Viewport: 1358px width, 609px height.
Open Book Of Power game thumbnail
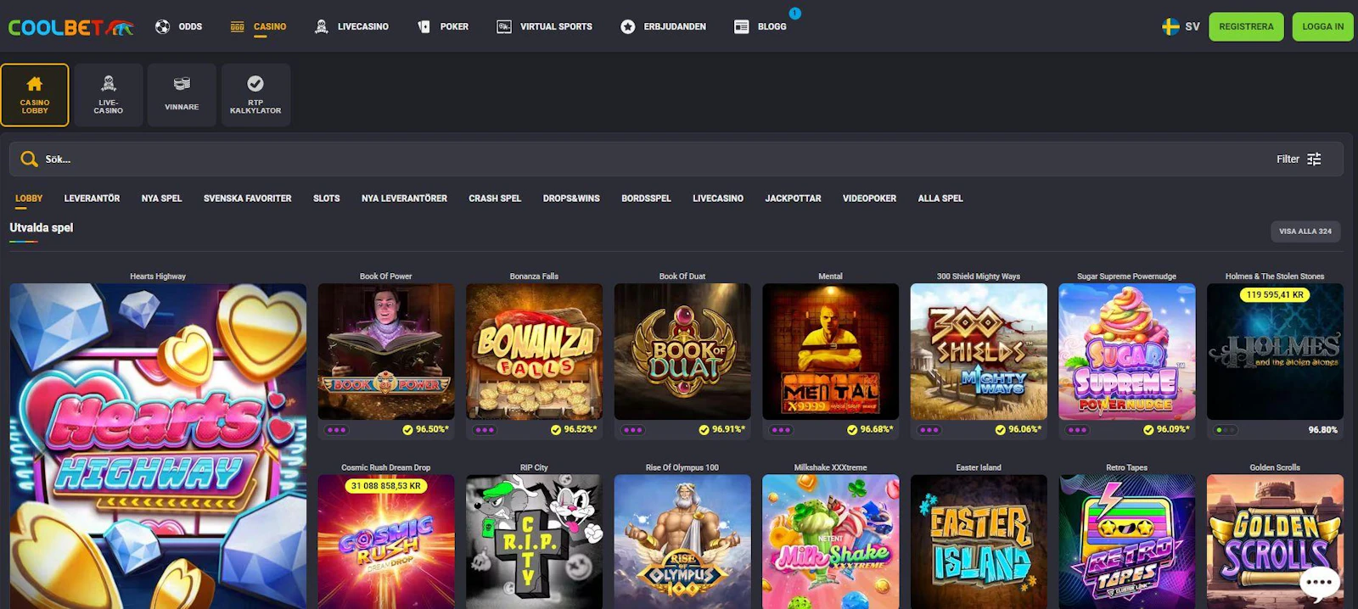386,351
